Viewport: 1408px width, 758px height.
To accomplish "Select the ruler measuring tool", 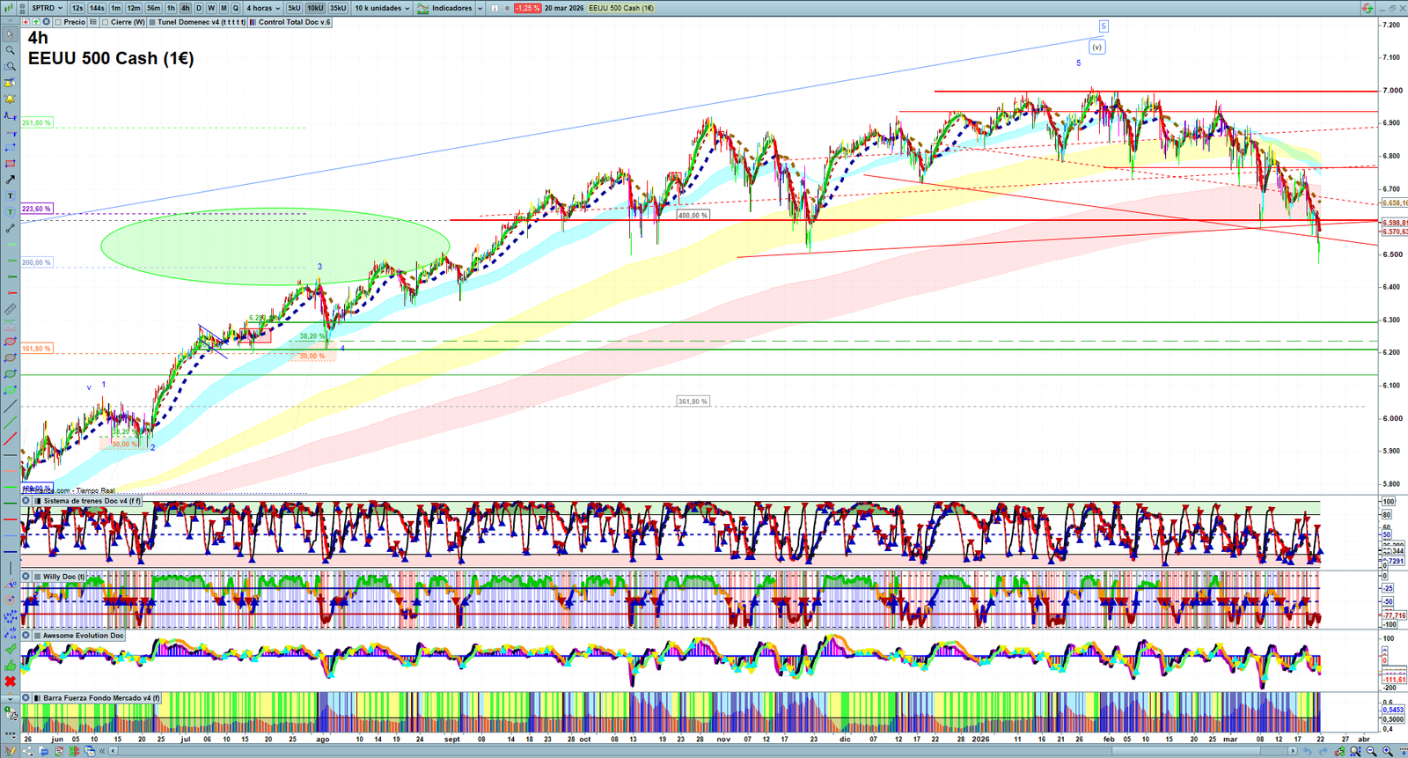I will coord(10,309).
